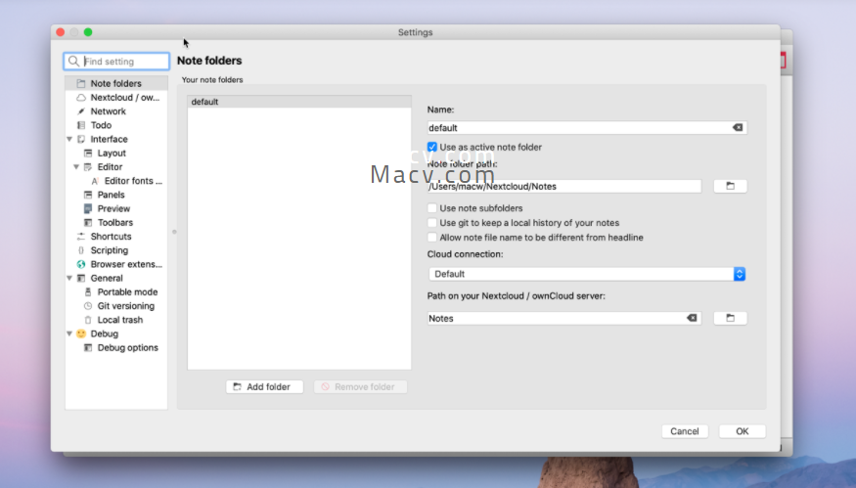This screenshot has width=856, height=488.
Task: Open the Cloud connection Default dropdown
Action: 587,274
